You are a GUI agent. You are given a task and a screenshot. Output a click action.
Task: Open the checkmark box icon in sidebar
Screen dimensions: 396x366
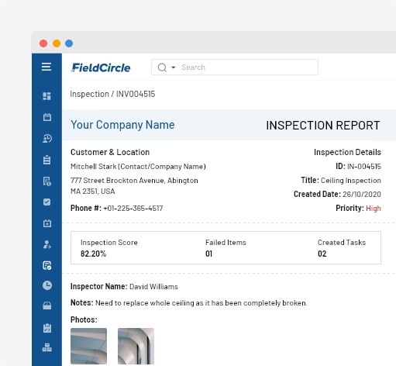coord(47,202)
